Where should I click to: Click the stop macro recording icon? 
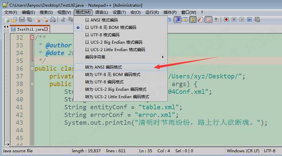[x=234, y=19]
